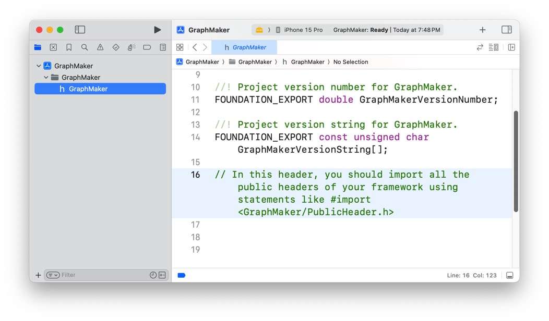Toggle the left navigator sidebar

[80, 30]
